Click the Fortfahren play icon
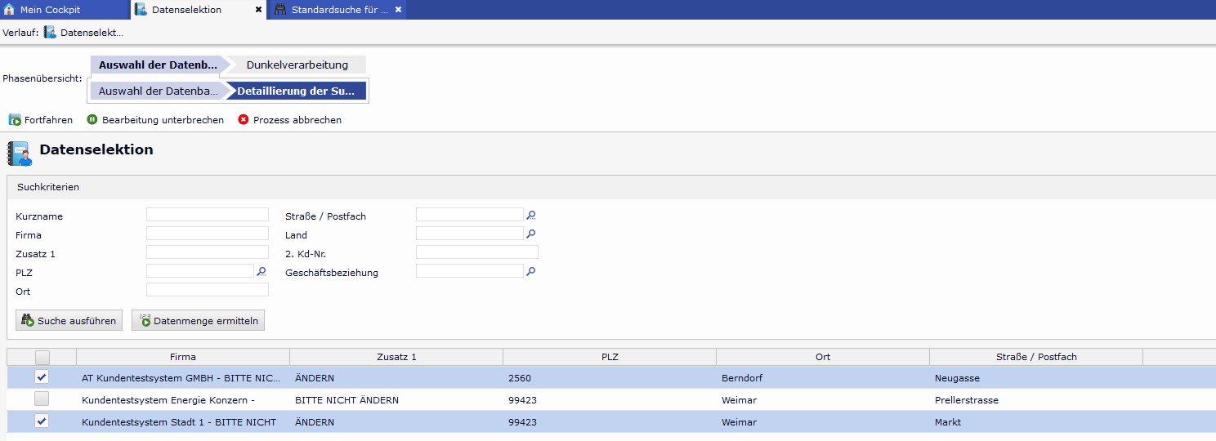Image resolution: width=1216 pixels, height=441 pixels. [15, 120]
